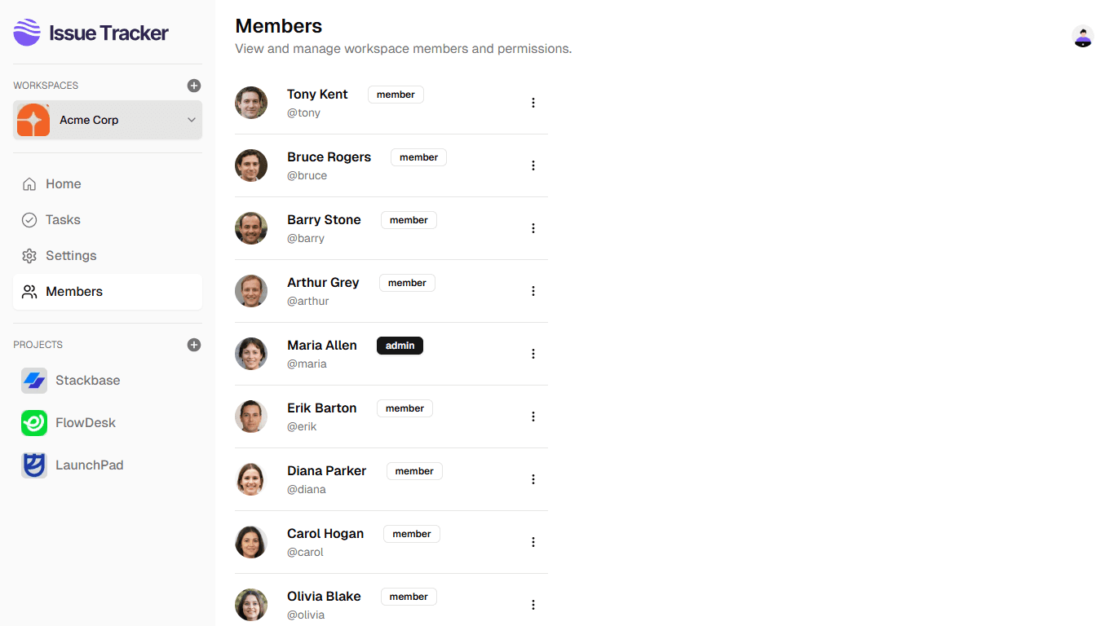The image size is (1114, 626).
Task: Switch to the Members navigation item
Action: [74, 291]
